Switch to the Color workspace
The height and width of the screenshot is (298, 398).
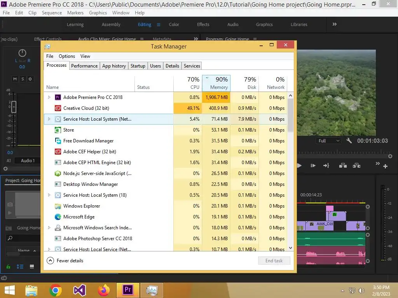point(174,24)
